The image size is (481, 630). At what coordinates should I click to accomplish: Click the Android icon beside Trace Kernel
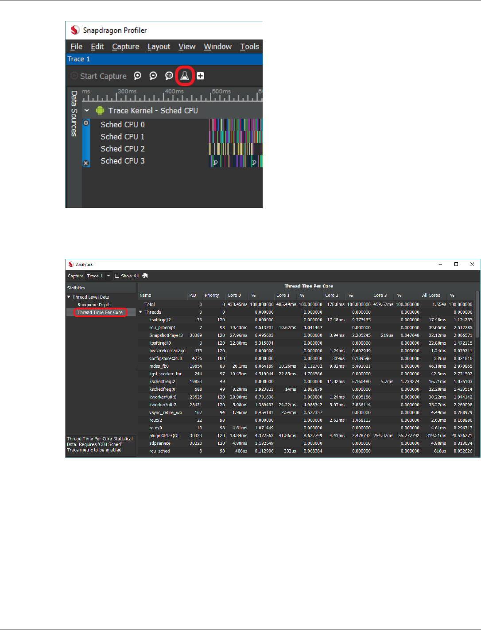pyautogui.click(x=100, y=110)
